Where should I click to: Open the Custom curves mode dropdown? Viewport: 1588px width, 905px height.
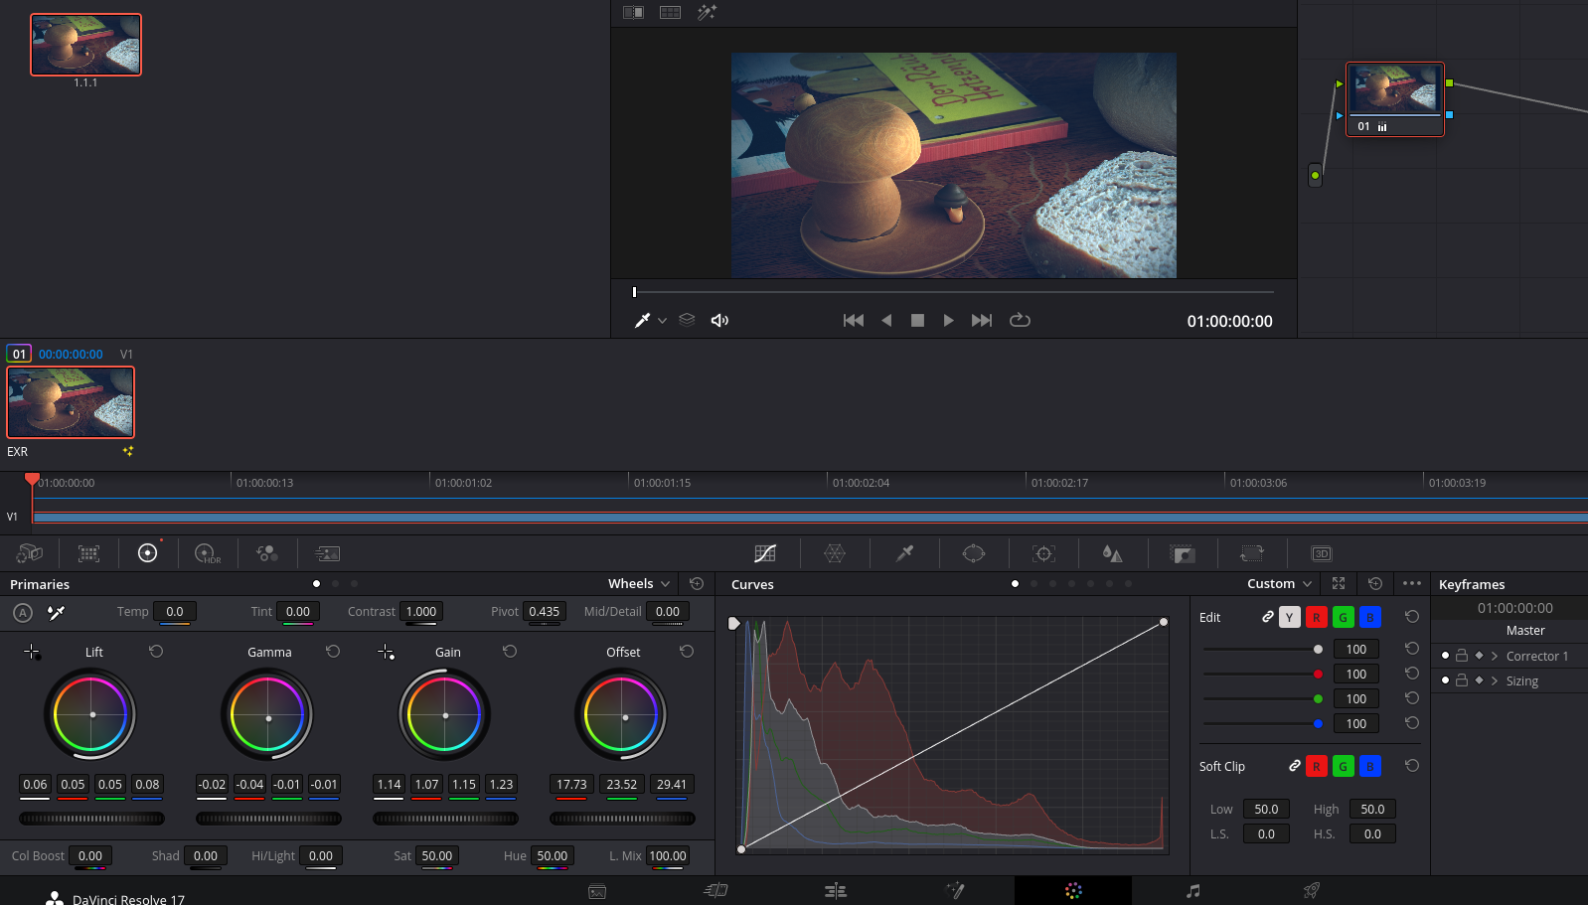click(x=1280, y=584)
